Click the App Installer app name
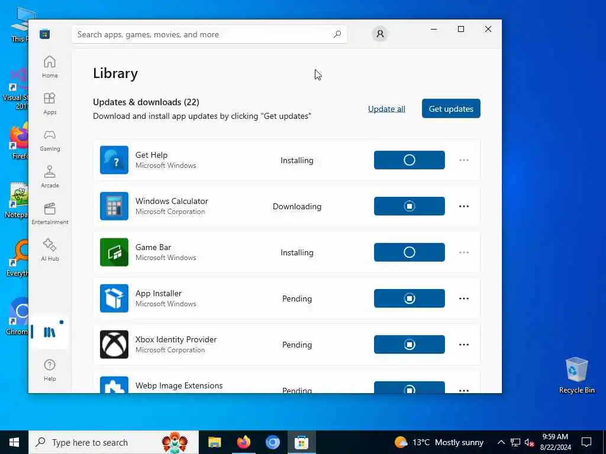 click(x=159, y=293)
